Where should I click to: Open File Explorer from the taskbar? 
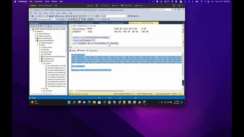[94, 102]
